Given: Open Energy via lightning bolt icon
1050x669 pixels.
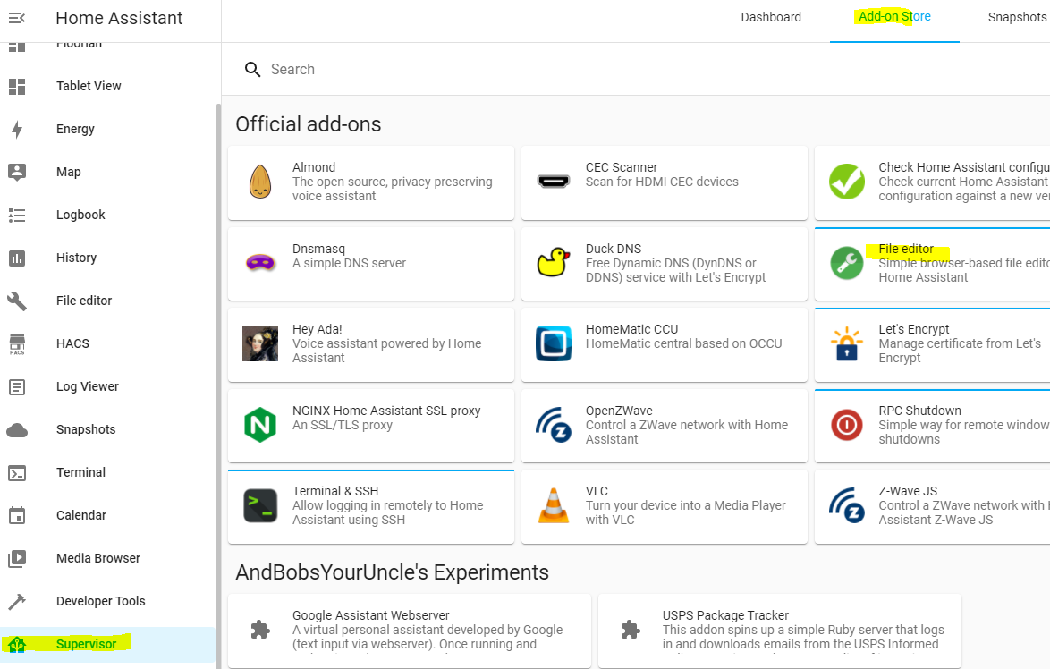Looking at the screenshot, I should coord(17,129).
